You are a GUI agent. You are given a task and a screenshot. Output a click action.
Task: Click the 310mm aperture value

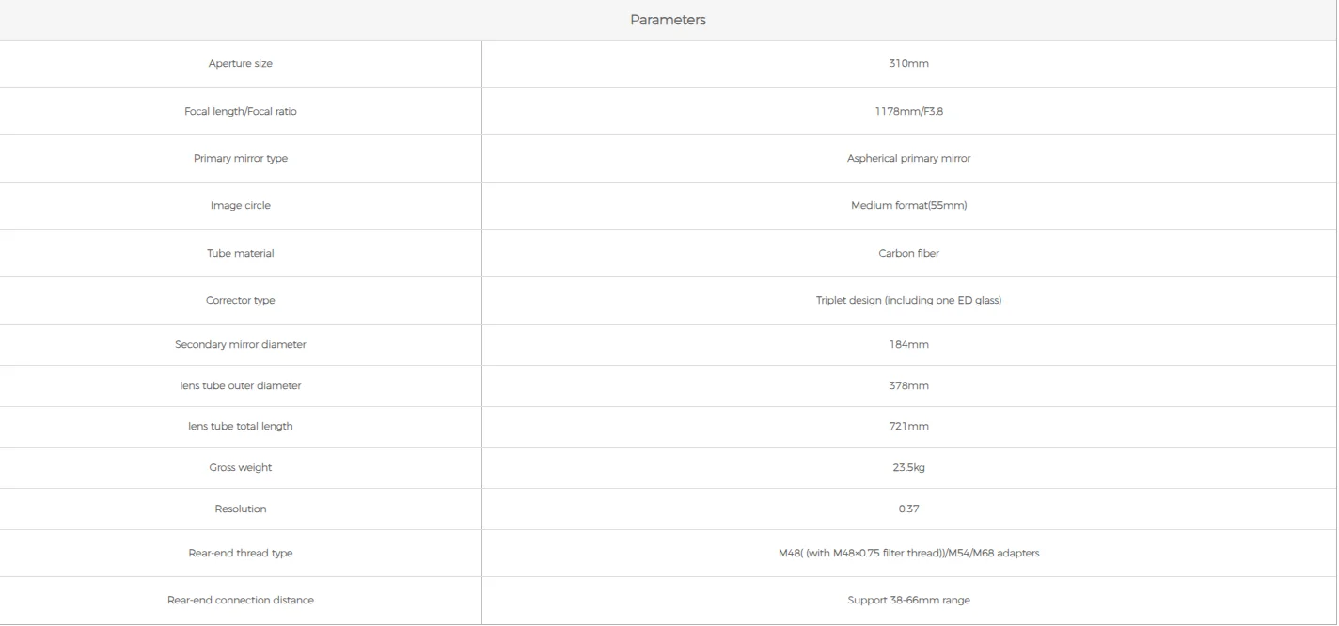tap(908, 64)
